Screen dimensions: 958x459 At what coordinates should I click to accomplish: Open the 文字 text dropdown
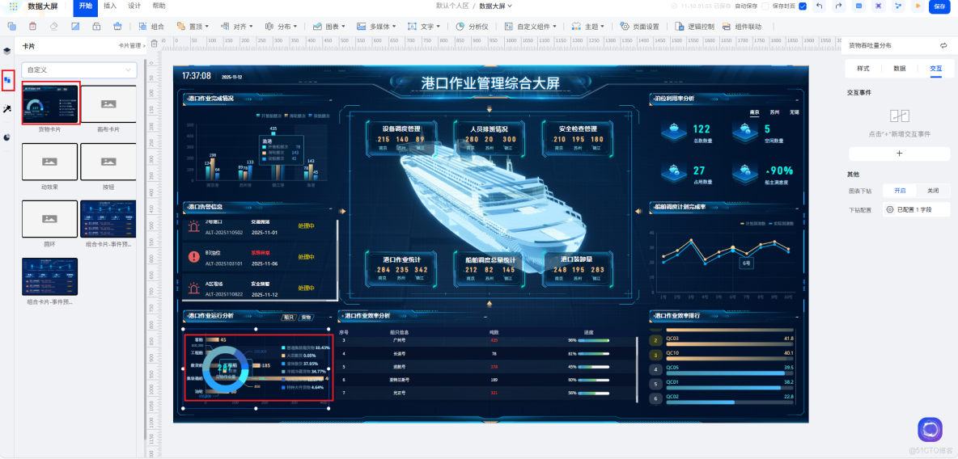point(423,26)
